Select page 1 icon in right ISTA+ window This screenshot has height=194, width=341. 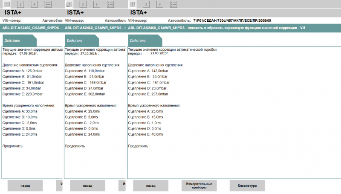(x=133, y=4)
